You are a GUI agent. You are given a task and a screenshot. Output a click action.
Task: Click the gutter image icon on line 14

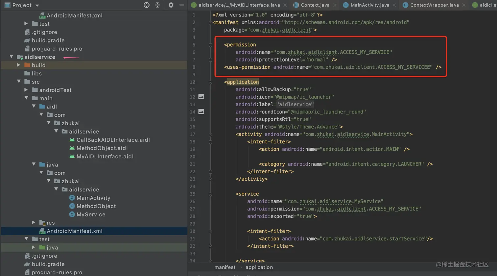(201, 112)
